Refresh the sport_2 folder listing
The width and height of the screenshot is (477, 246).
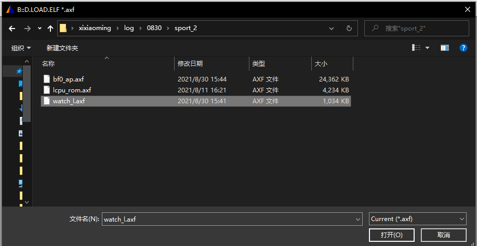349,28
